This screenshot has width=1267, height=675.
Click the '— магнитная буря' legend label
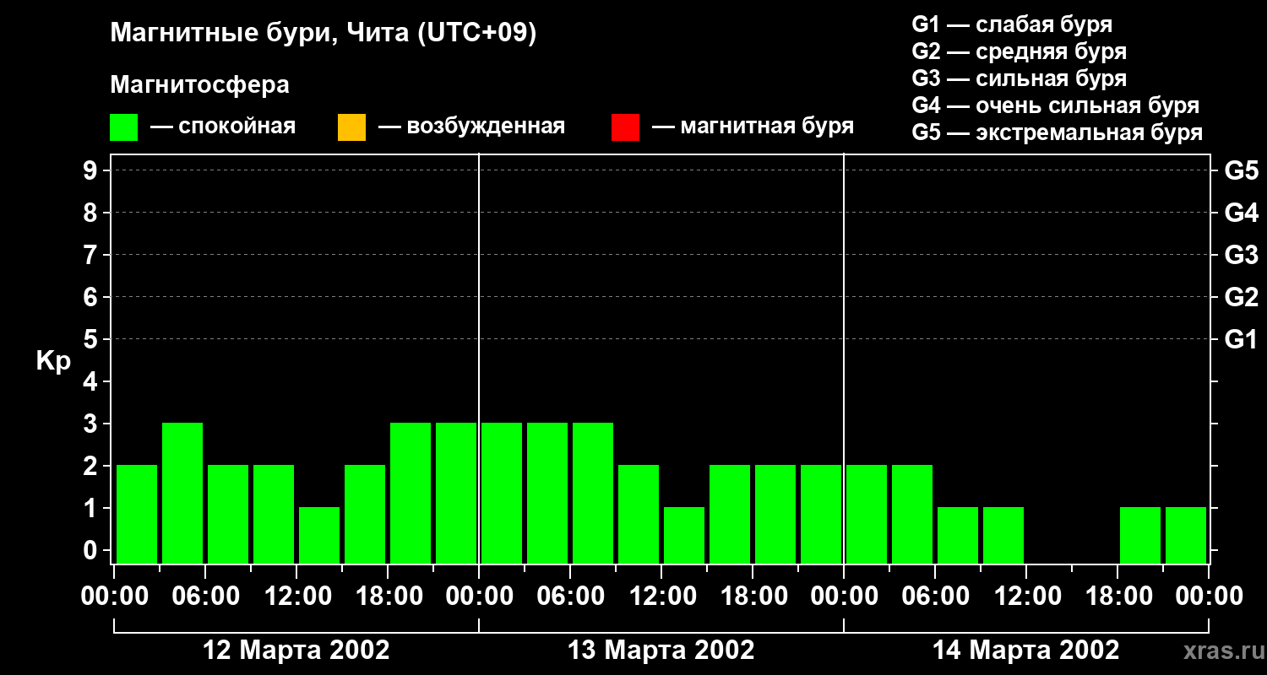(x=753, y=127)
